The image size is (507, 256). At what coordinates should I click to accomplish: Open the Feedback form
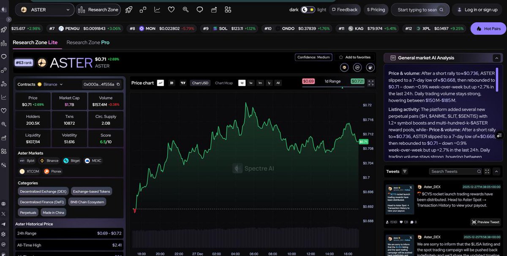(x=345, y=9)
